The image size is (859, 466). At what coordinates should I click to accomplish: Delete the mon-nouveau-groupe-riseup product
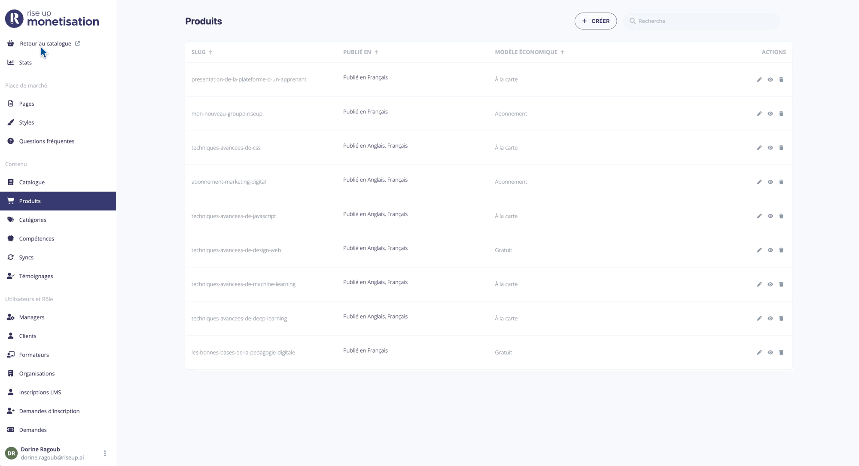781,114
